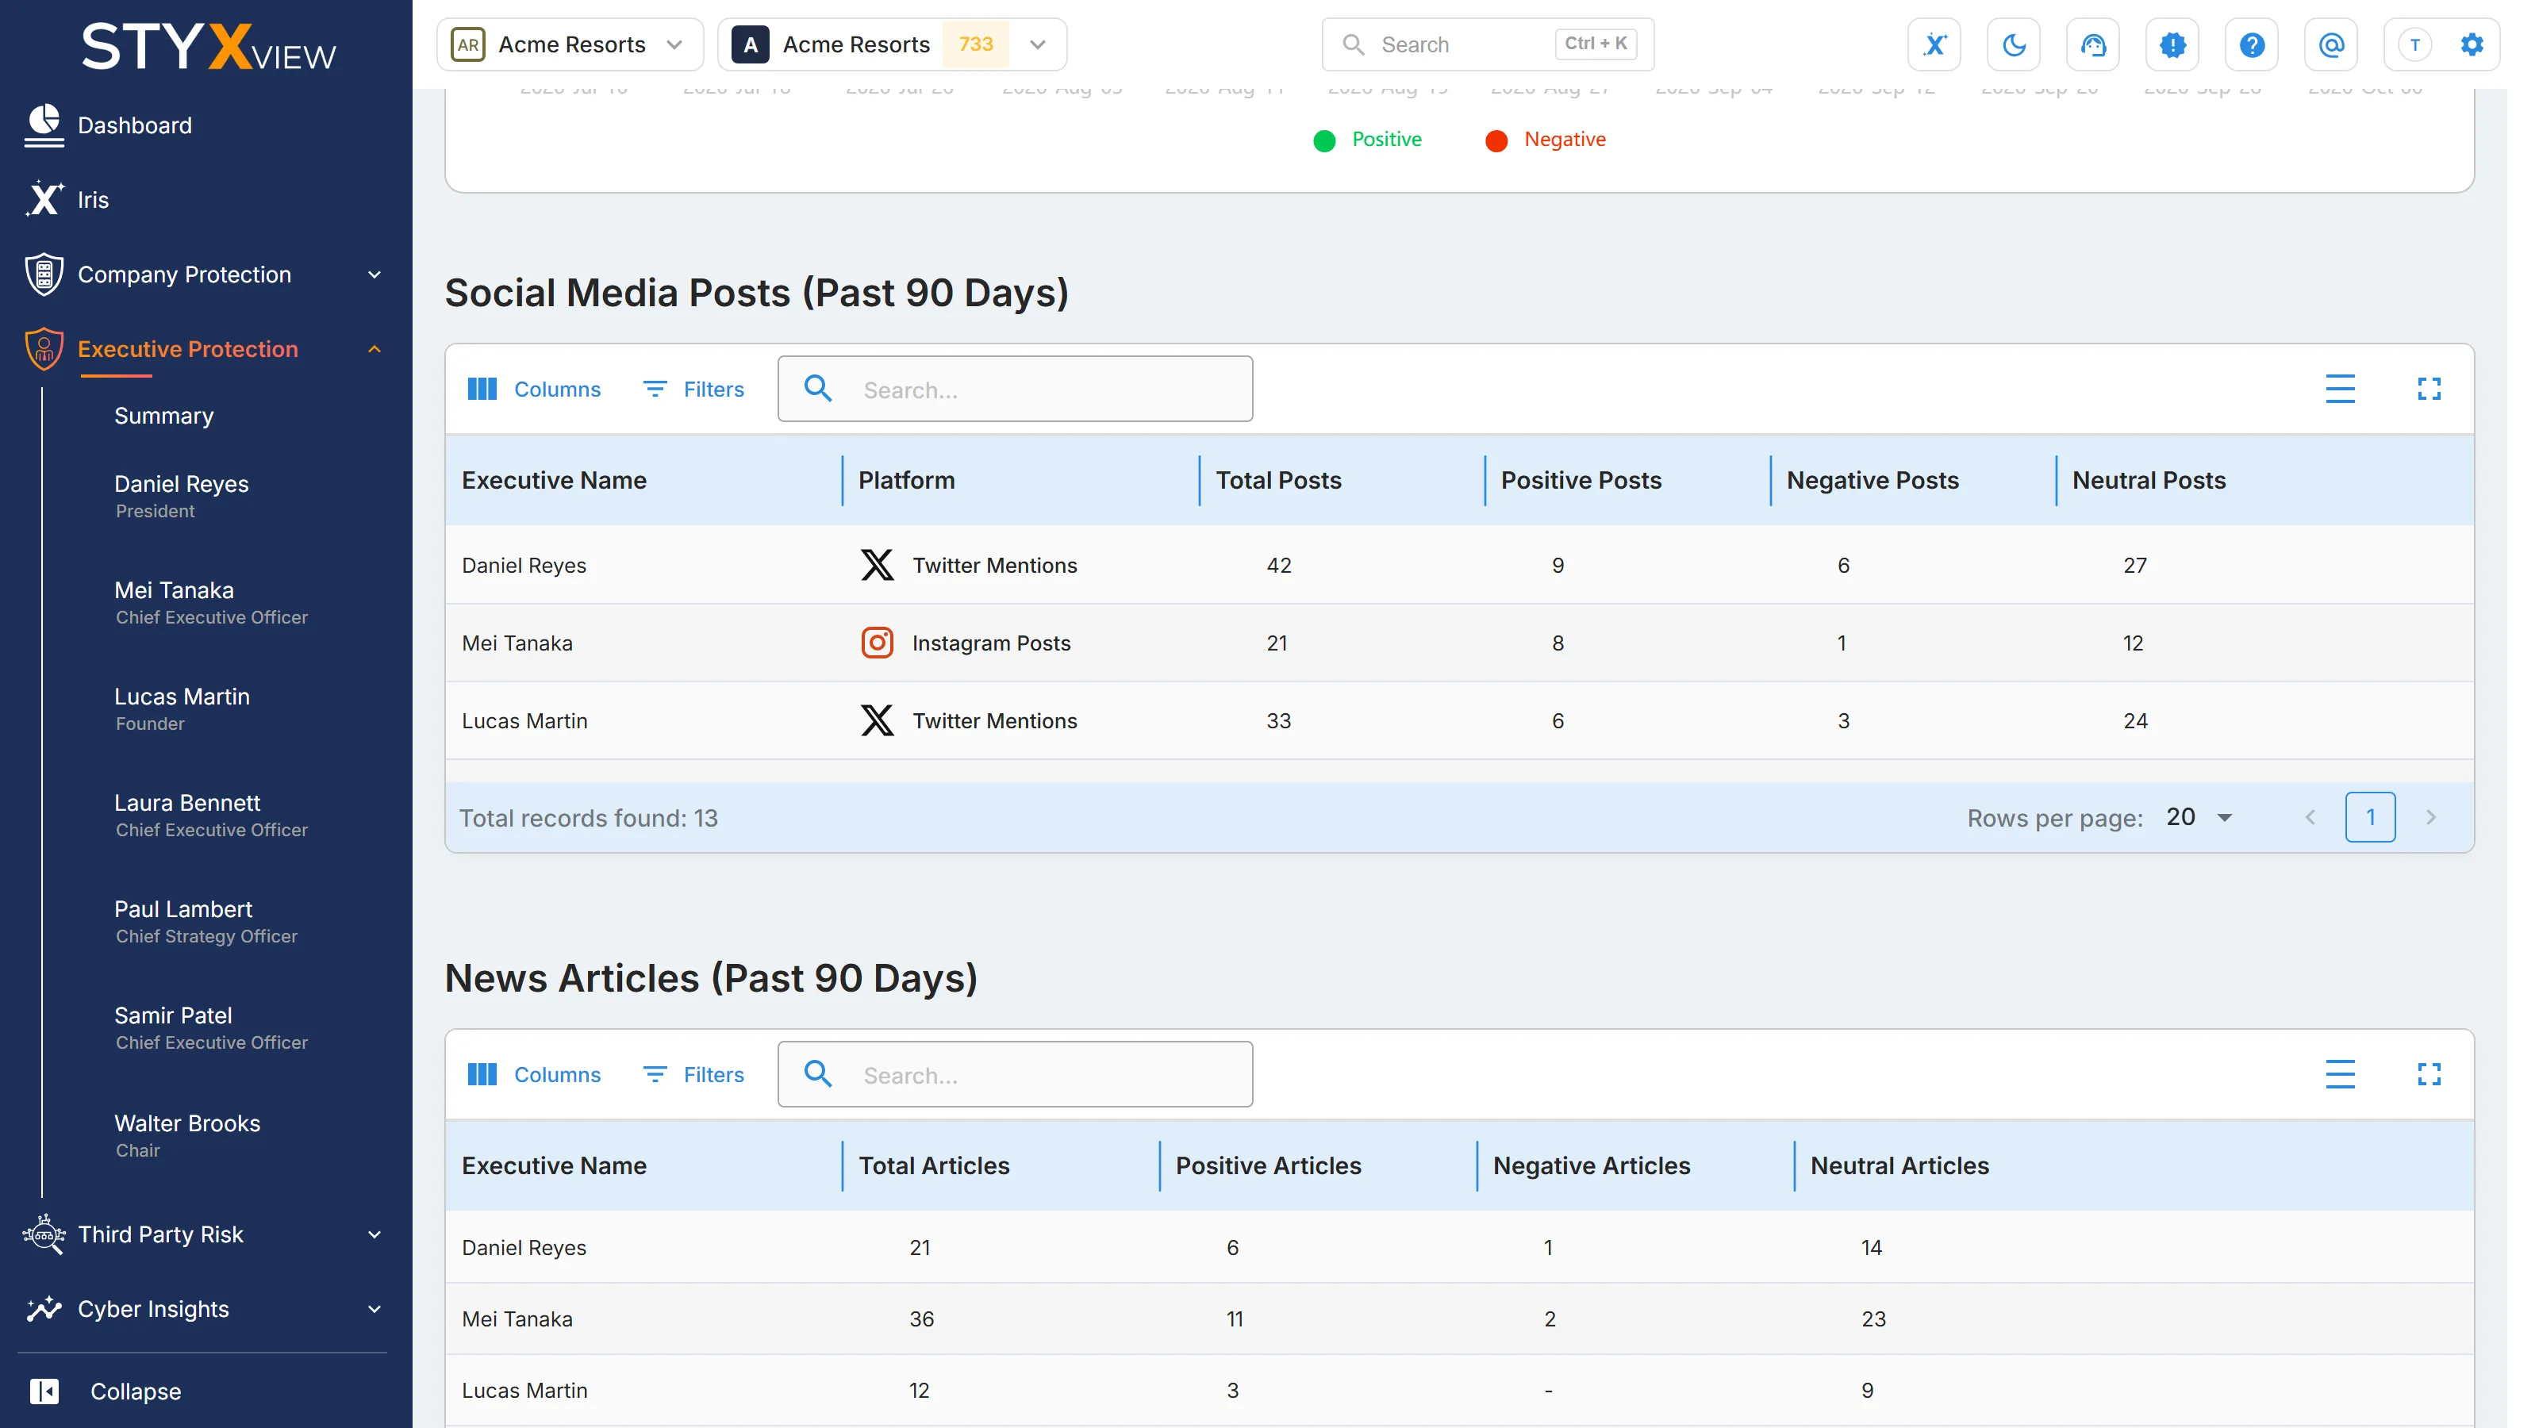Toggle Negative series in chart legend
The height and width of the screenshot is (1428, 2539).
click(x=1546, y=140)
